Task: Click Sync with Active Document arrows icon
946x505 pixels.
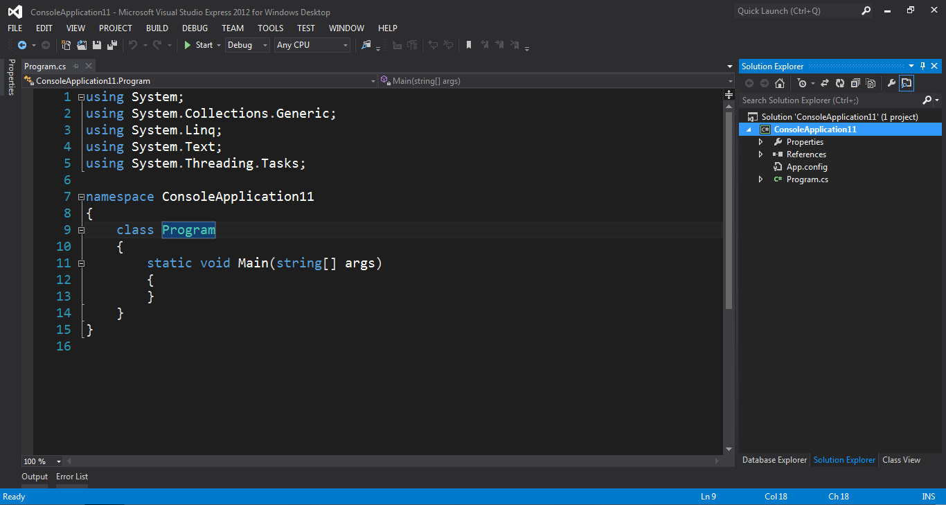Action: point(825,83)
